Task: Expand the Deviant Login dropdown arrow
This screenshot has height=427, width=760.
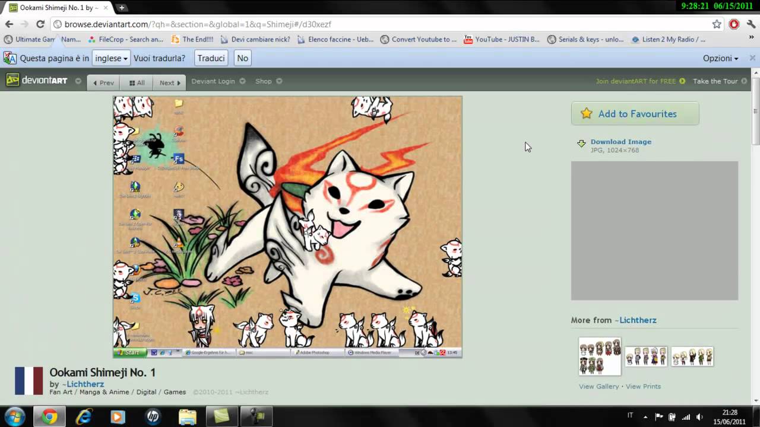Action: click(242, 81)
